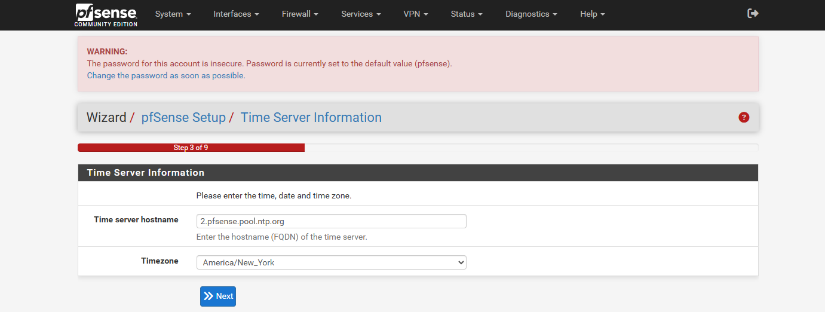Click the WARNING heading text

coord(108,51)
